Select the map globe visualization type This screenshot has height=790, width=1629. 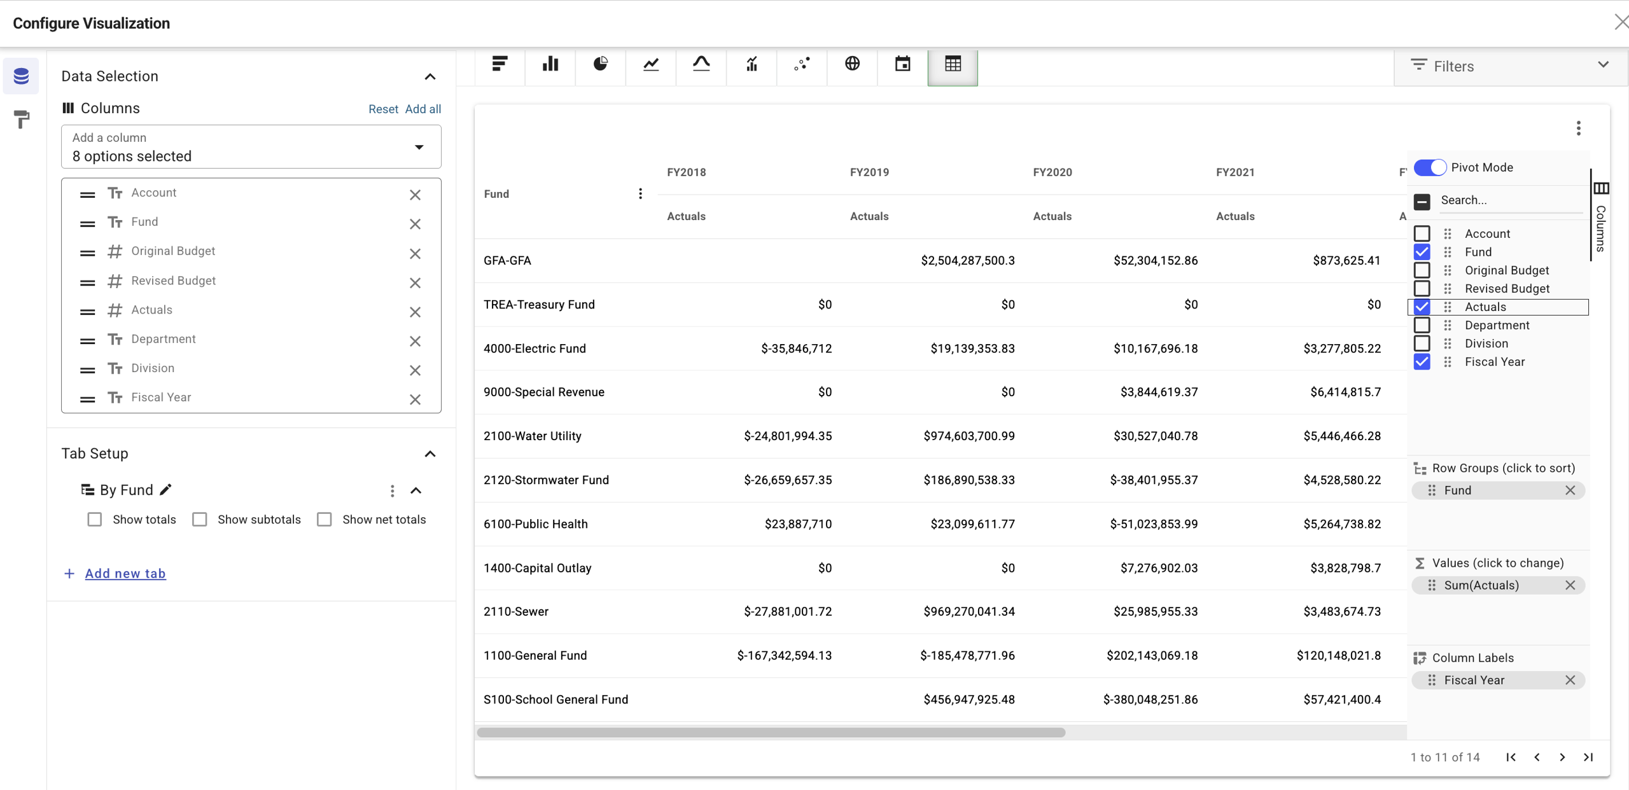pyautogui.click(x=852, y=64)
